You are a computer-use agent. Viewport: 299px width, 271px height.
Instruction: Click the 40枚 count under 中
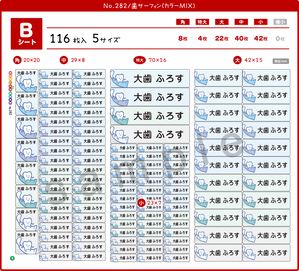pyautogui.click(x=241, y=39)
